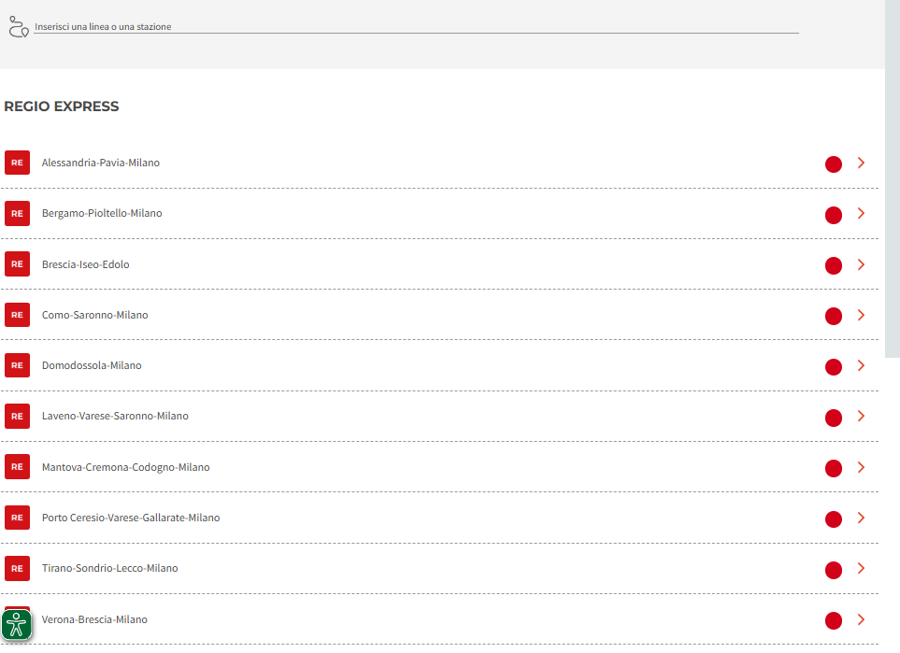Click the red status dot for Bergamo-Pioltello-Milano
The width and height of the screenshot is (900, 653).
(834, 215)
